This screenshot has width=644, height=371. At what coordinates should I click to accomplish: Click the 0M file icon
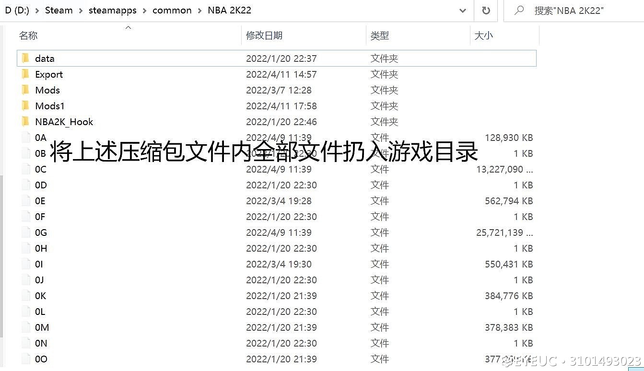coord(26,327)
